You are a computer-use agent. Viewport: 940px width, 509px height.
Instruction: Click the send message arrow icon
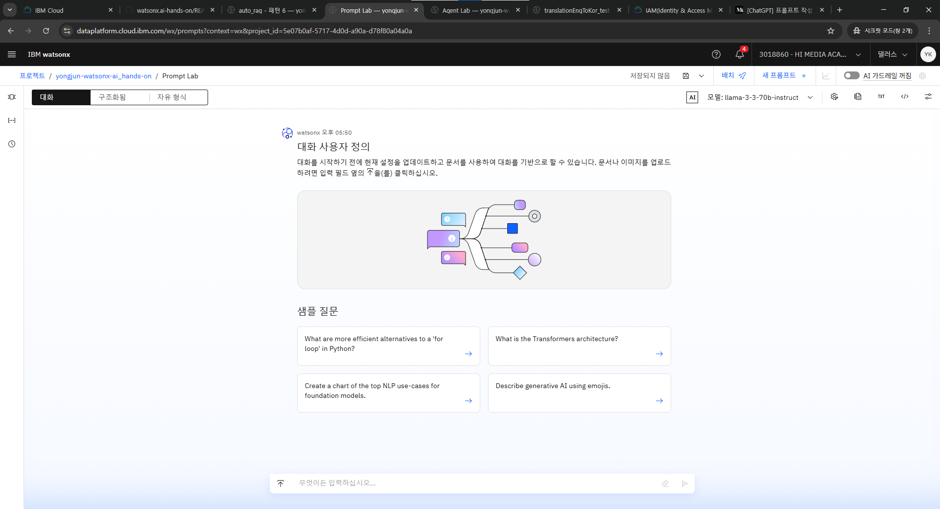[685, 484]
